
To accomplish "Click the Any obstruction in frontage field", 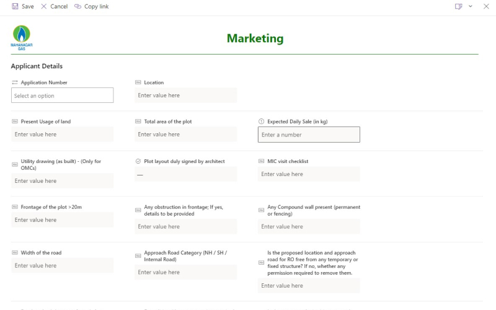I will pyautogui.click(x=185, y=226).
